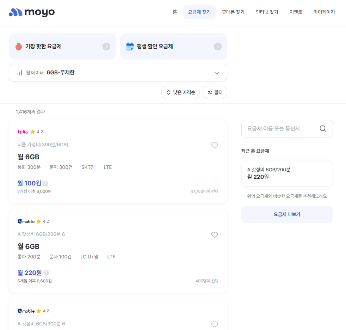Click the sort arrows icon in 낮은 가격순
The image size is (346, 330).
(x=168, y=92)
